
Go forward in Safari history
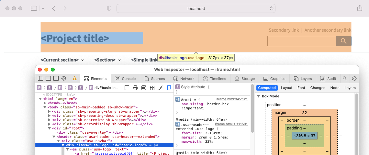tap(65, 8)
